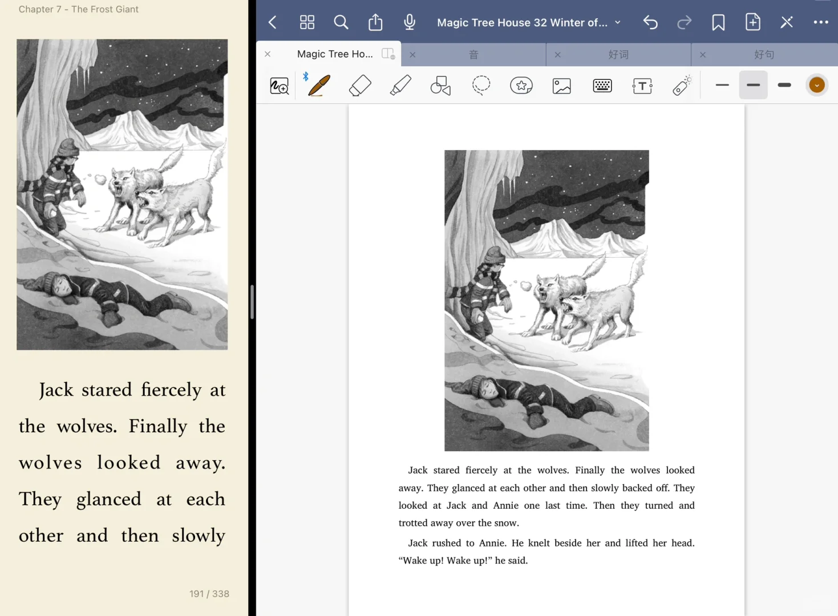
Task: Add a new page
Action: (x=753, y=22)
